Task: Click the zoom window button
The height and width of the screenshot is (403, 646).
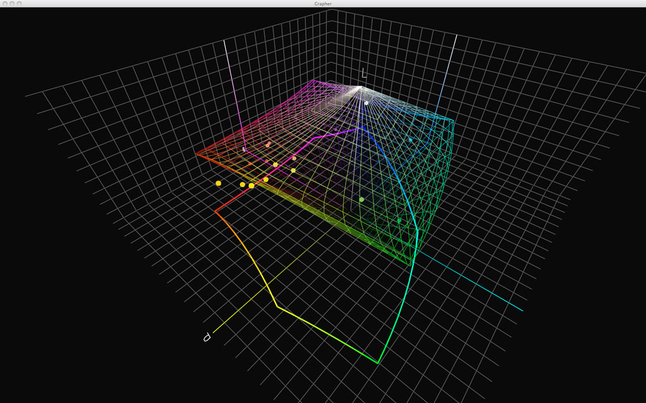Action: (20, 3)
